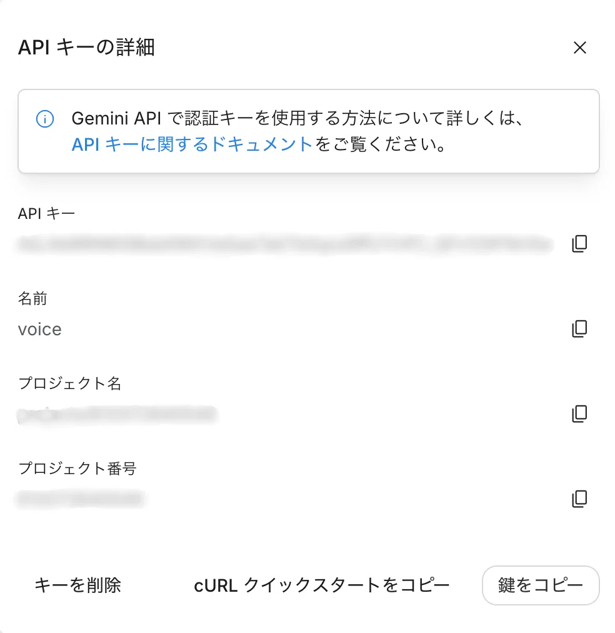Viewport: 615px width, 633px height.
Task: Select the name value voice
Action: [40, 330]
